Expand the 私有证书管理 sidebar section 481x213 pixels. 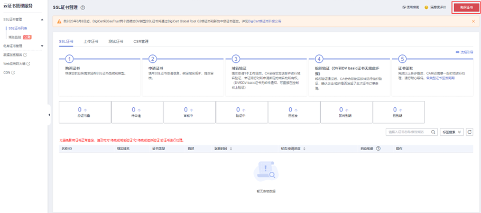42,46
